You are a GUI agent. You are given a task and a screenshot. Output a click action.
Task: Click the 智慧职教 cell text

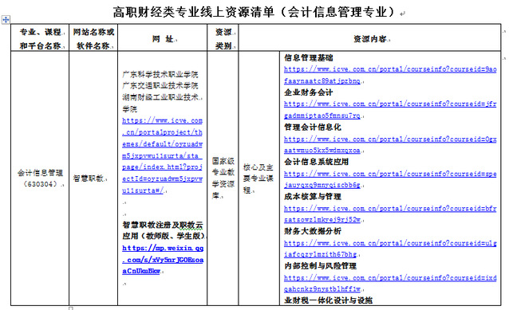pyautogui.click(x=88, y=178)
